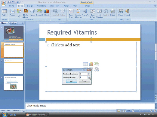Insert Date & Time

pos(93,13)
